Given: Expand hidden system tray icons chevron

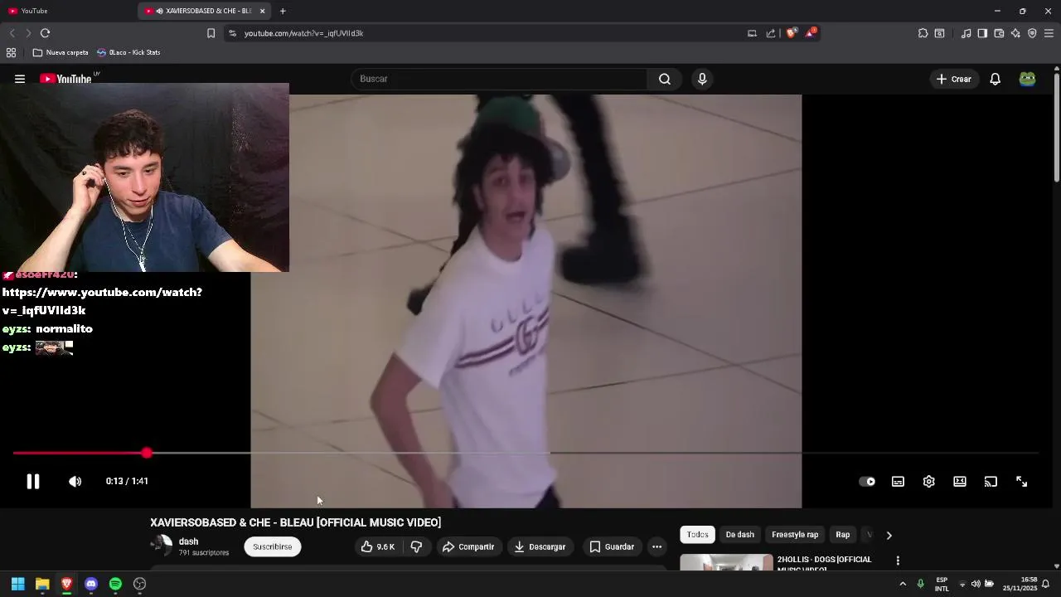Looking at the screenshot, I should pyautogui.click(x=903, y=584).
